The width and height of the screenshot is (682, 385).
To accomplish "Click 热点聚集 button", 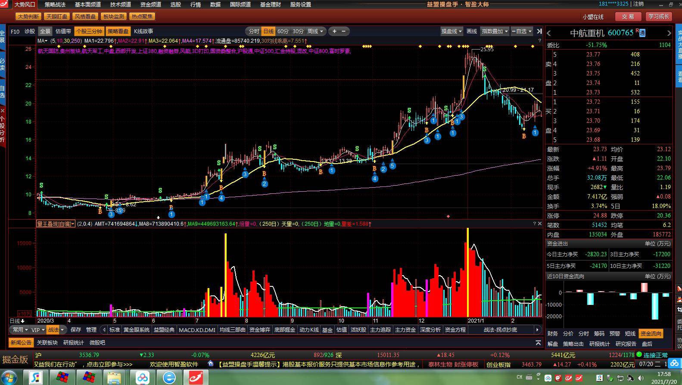I will [142, 16].
